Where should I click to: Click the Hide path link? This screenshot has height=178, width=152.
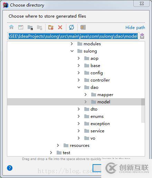135,28
